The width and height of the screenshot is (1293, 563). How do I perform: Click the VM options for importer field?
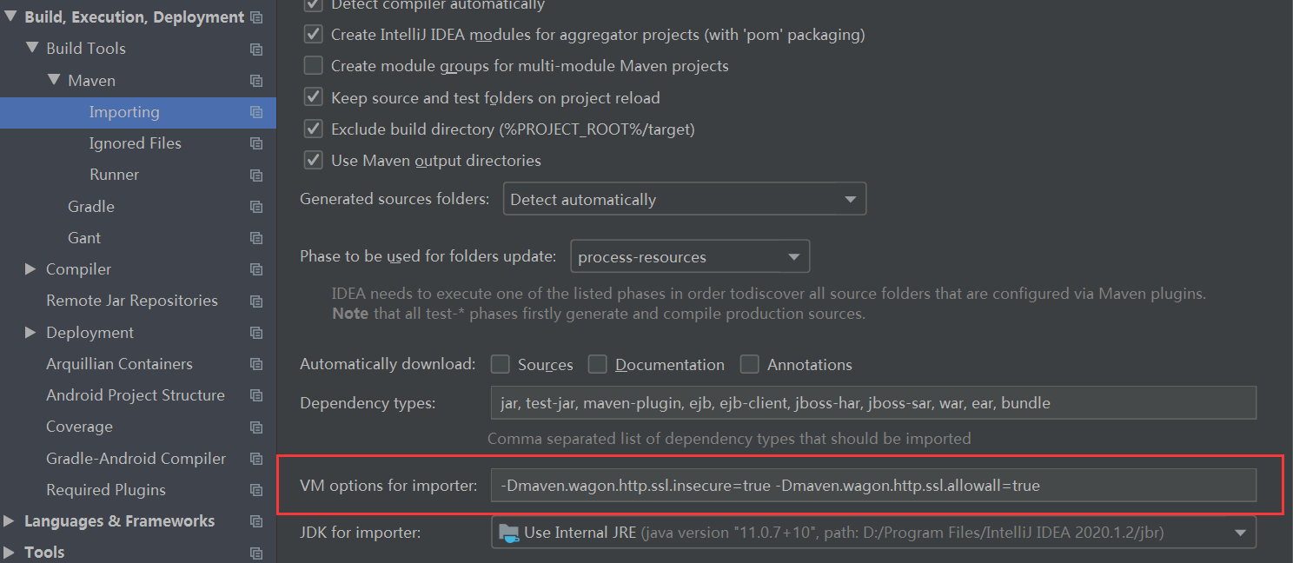873,486
